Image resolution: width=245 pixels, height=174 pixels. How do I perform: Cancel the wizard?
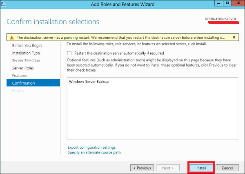[227, 167]
